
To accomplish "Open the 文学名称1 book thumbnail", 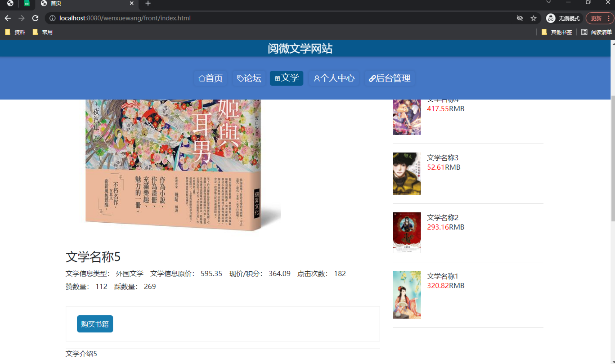I will 407,295.
